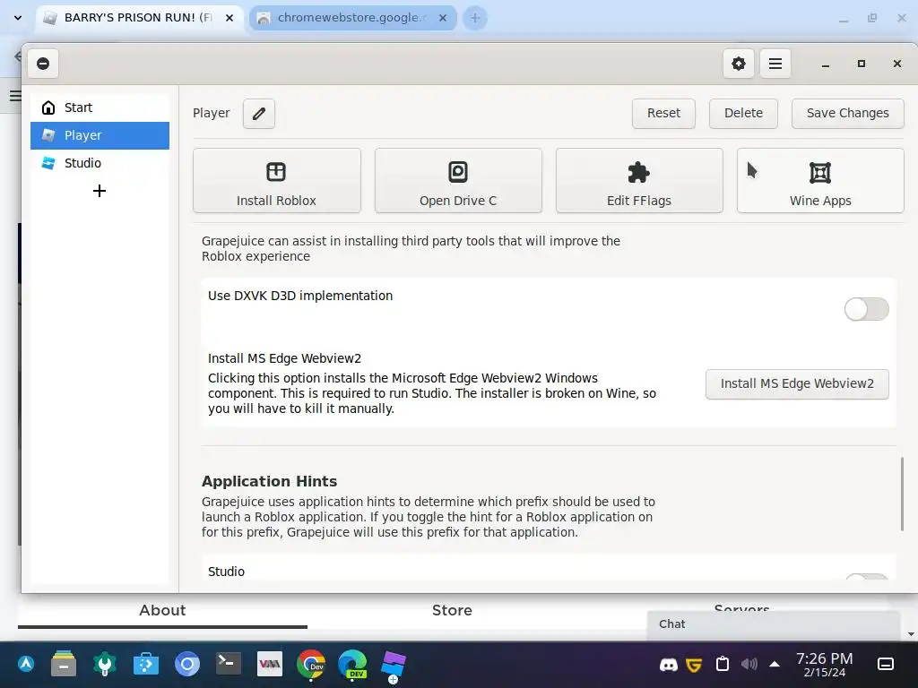Click the round minus button in header
The height and width of the screenshot is (688, 918).
[43, 64]
